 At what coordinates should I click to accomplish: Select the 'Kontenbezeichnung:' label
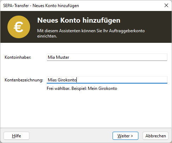tap(24, 80)
